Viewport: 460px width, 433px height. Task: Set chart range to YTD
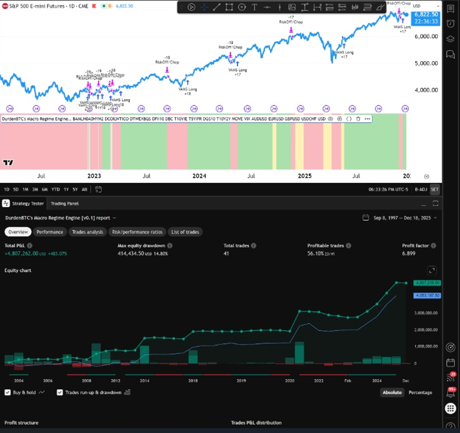click(x=55, y=189)
